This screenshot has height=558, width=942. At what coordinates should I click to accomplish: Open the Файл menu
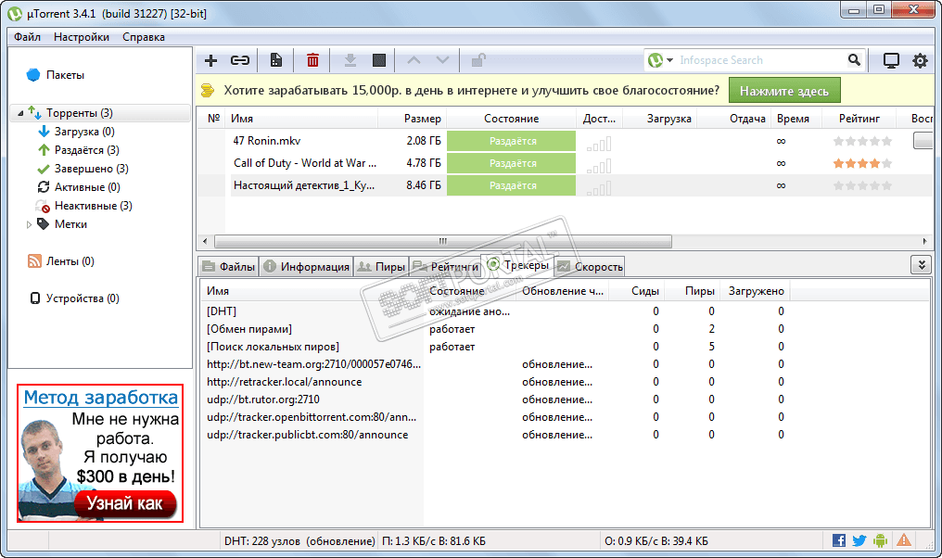coord(28,37)
